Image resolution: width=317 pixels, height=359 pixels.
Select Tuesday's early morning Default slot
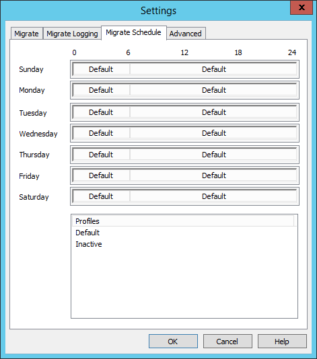pos(101,112)
